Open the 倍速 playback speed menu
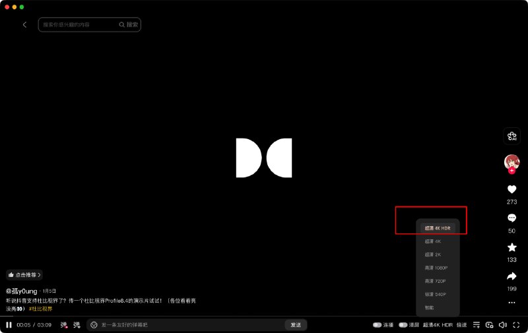The width and height of the screenshot is (528, 333). click(461, 325)
